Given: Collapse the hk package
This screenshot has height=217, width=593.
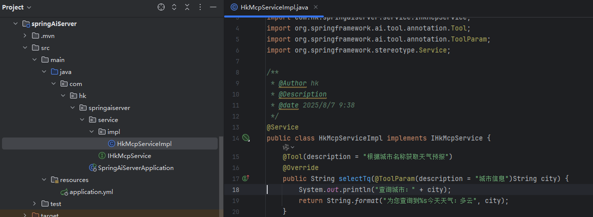Looking at the screenshot, I should pos(63,95).
